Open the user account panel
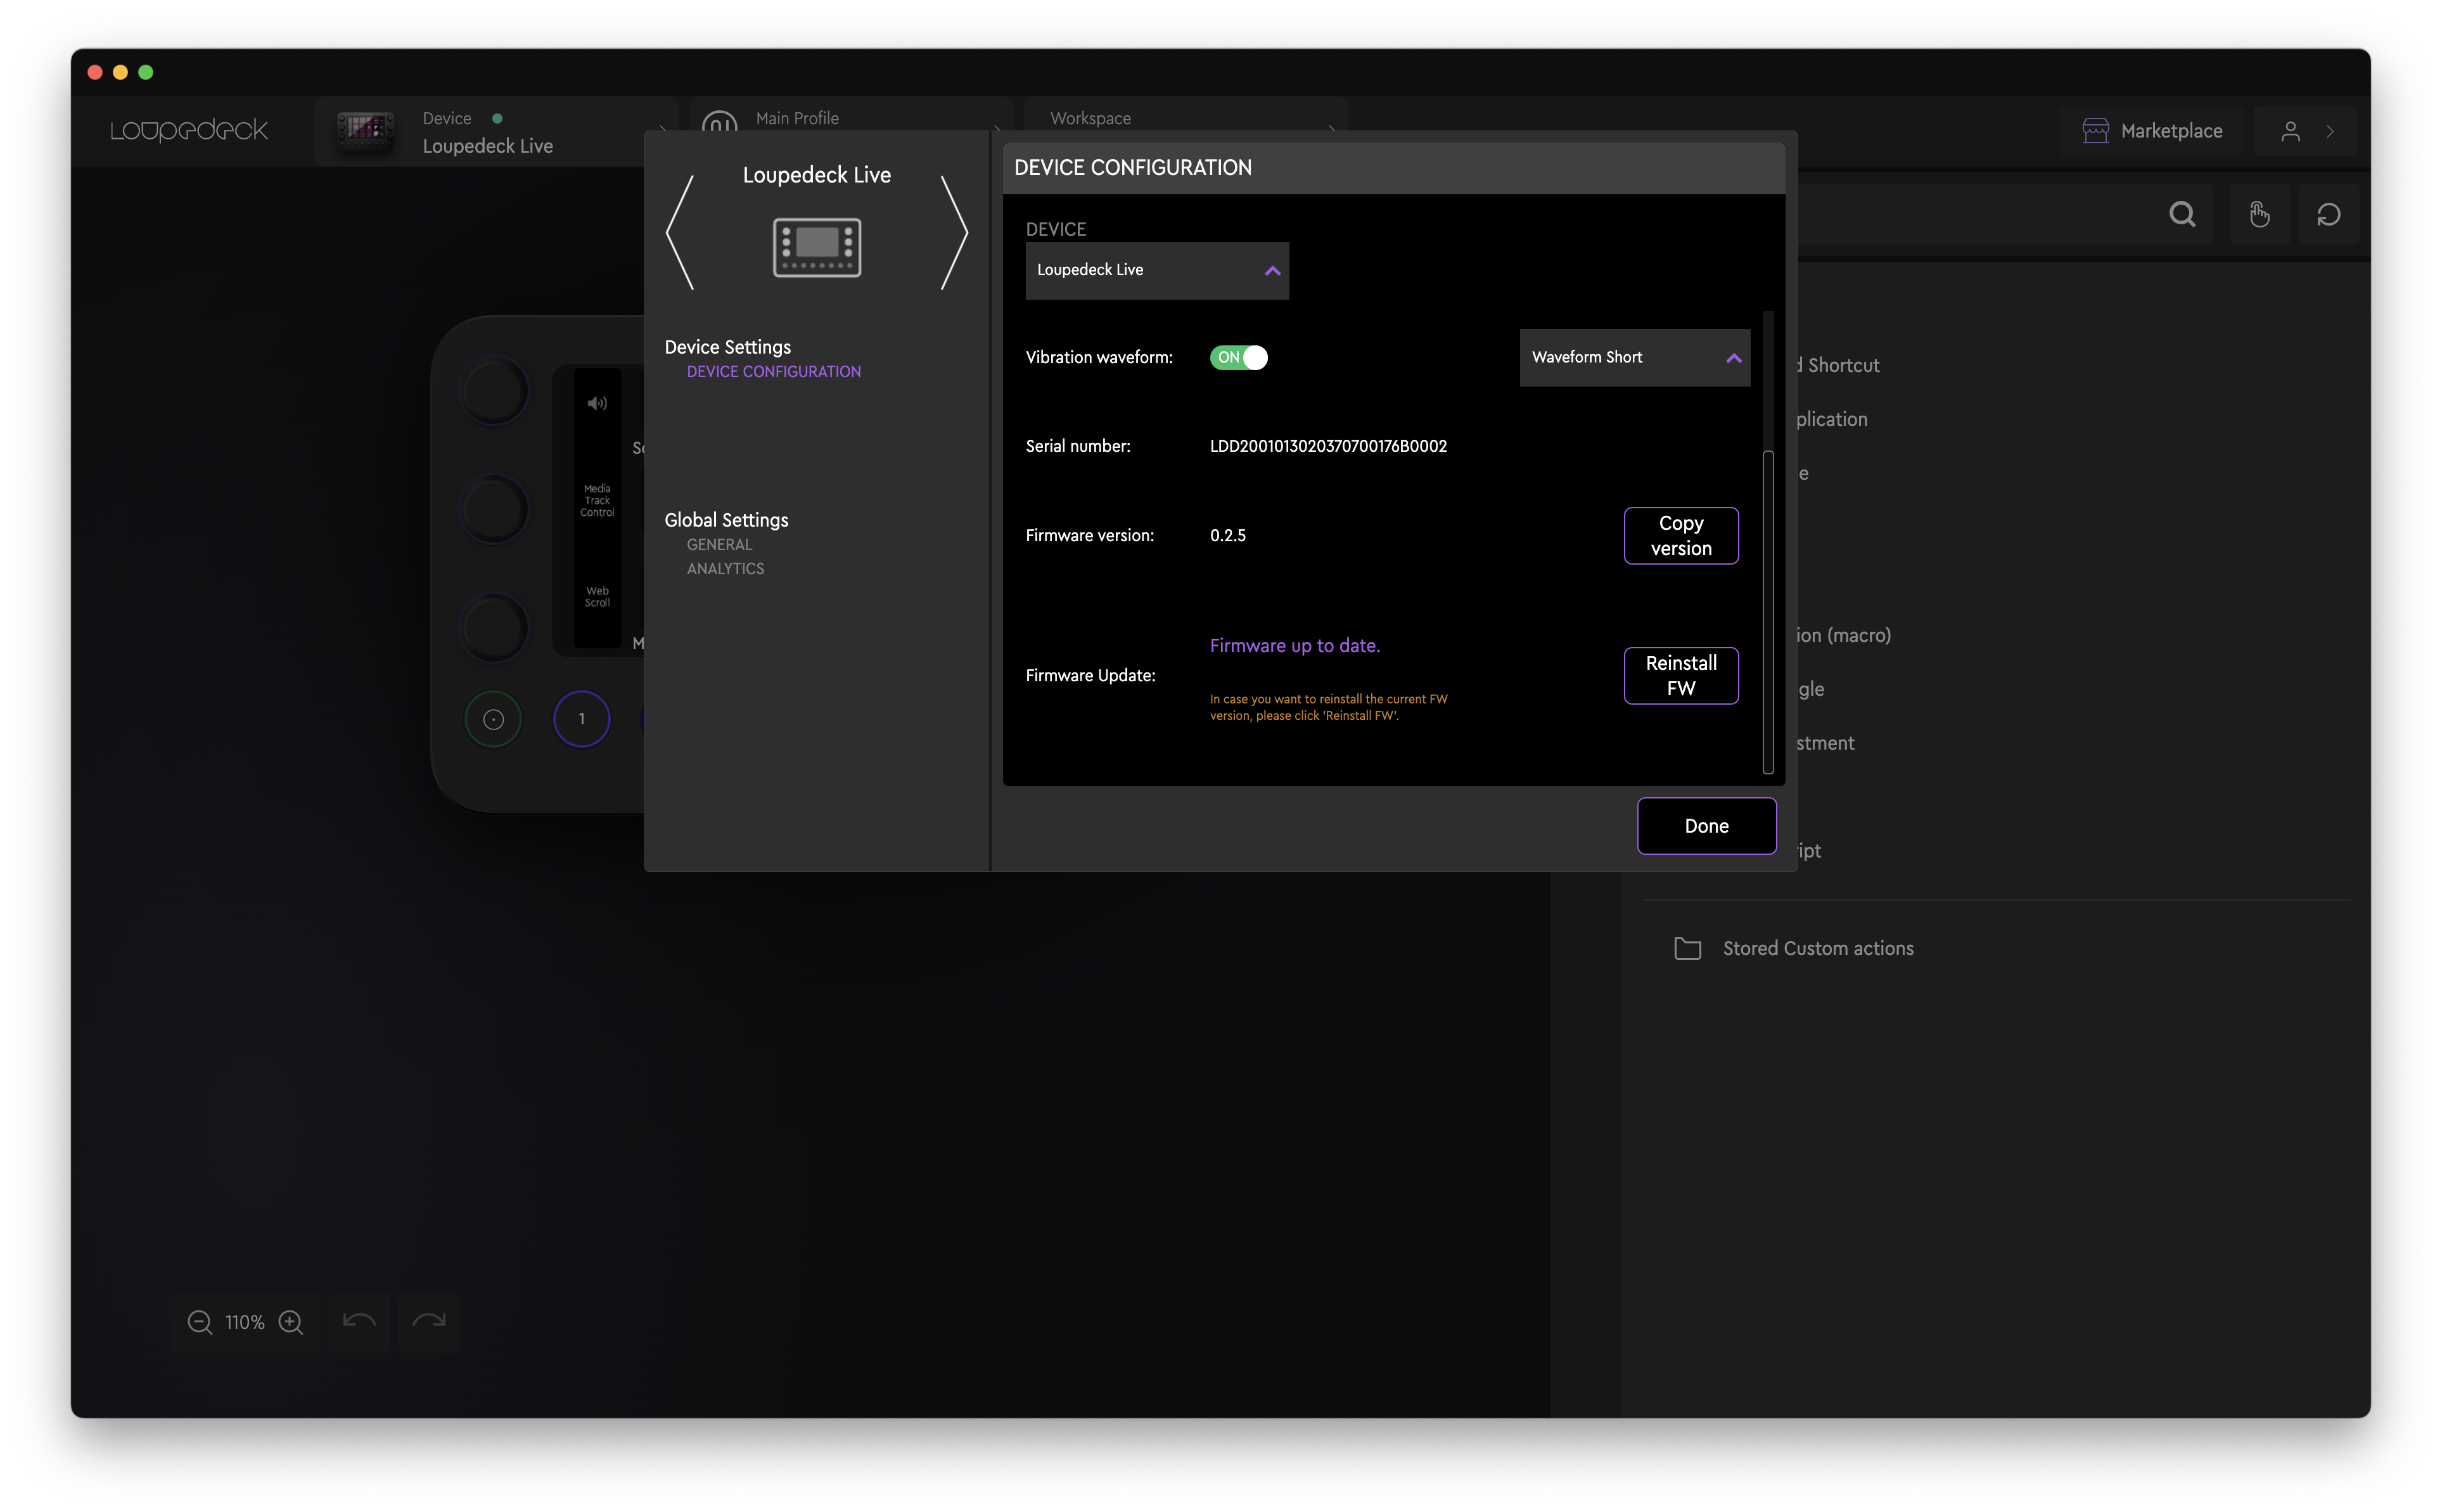Screen dimensions: 2442x1512 click(2291, 130)
